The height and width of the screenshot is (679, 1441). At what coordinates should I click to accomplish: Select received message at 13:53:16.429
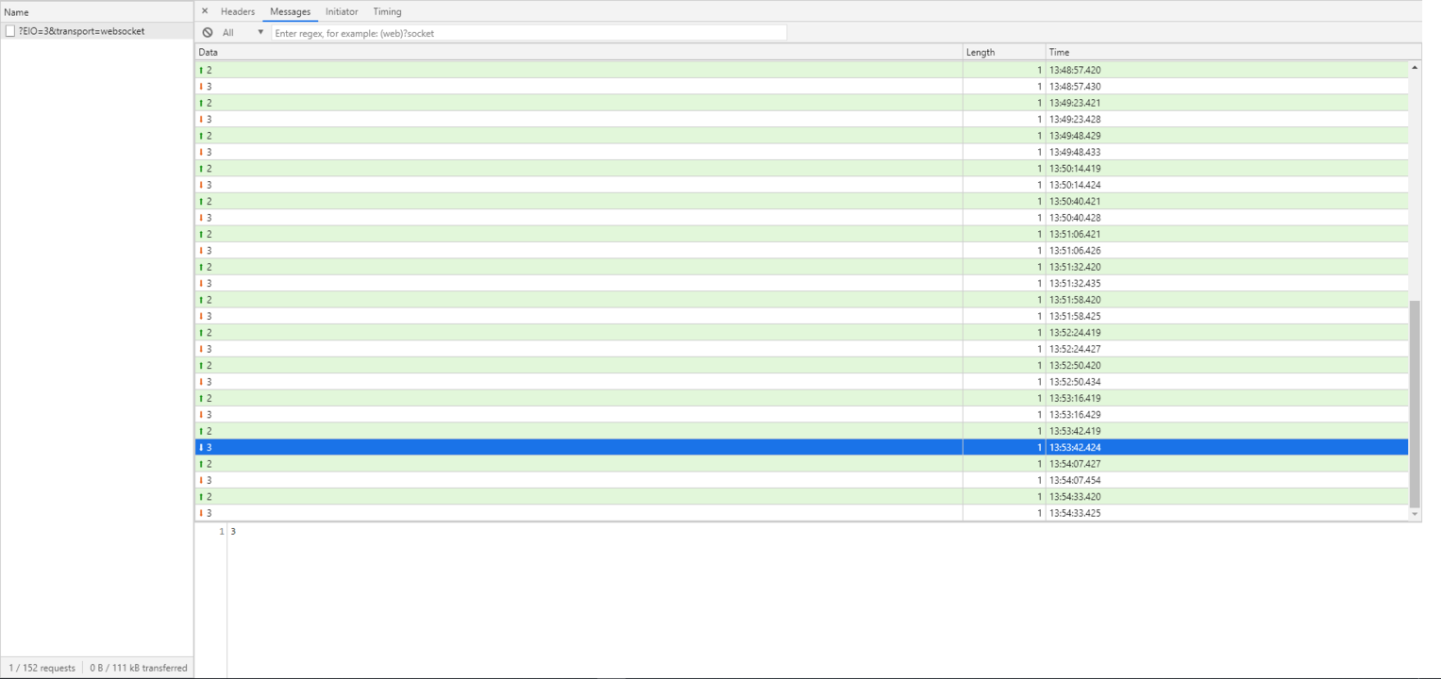tap(801, 415)
